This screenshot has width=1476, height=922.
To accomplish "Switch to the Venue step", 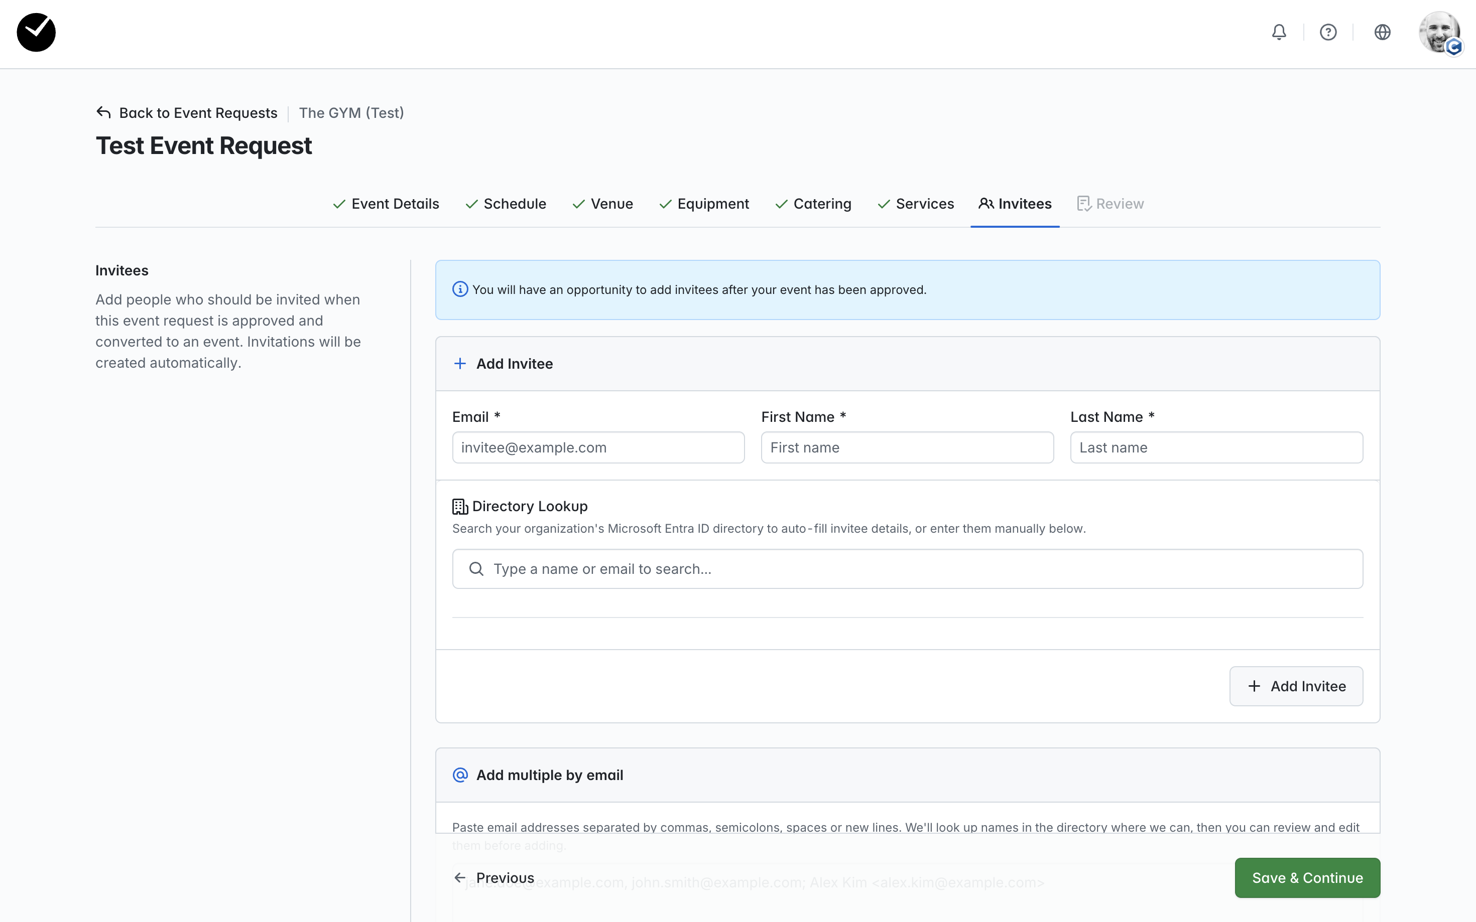I will point(603,204).
